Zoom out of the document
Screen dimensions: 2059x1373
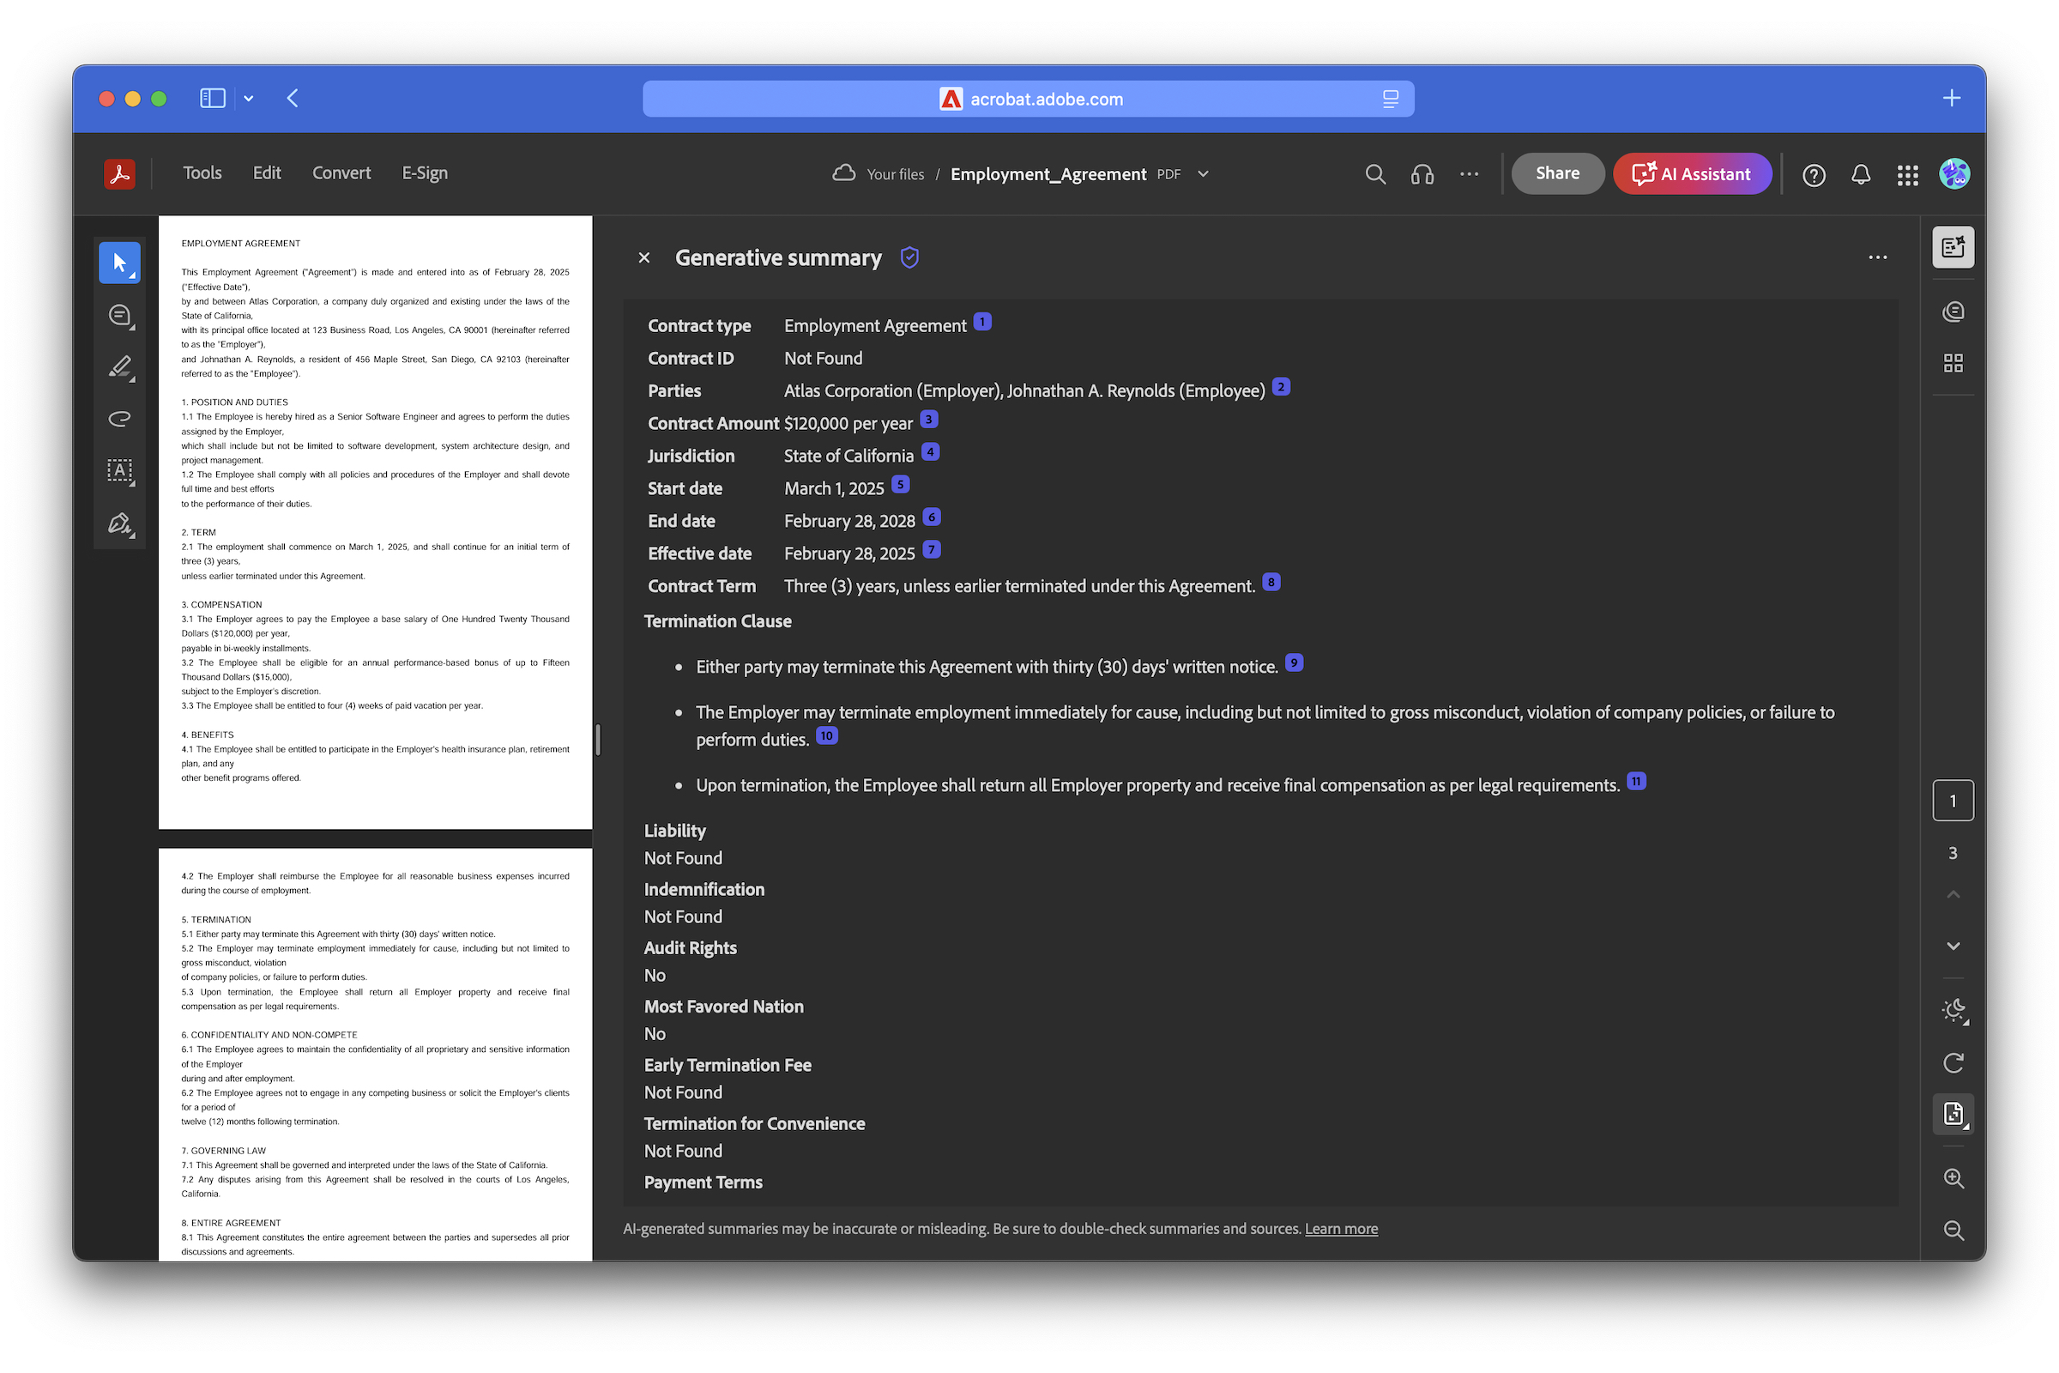[1954, 1231]
